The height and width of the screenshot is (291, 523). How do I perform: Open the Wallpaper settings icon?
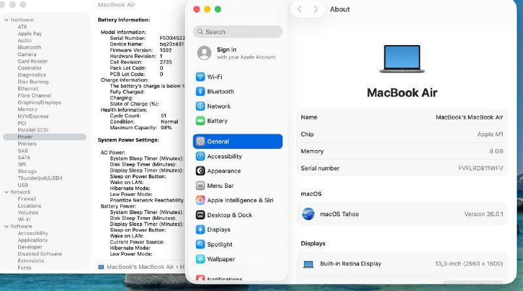coord(200,259)
